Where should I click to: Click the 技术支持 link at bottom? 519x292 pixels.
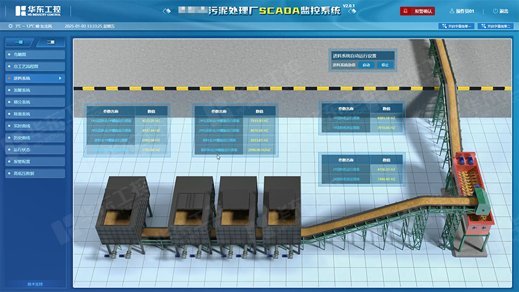35,284
